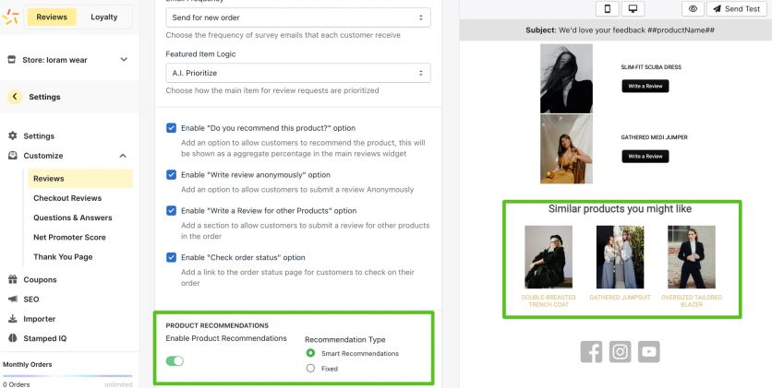Click the Monthly Orders progress bar
The width and height of the screenshot is (772, 388).
coord(67,376)
